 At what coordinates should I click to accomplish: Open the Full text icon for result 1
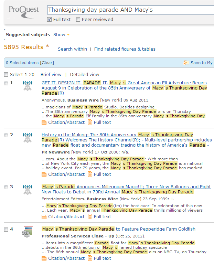90,122
